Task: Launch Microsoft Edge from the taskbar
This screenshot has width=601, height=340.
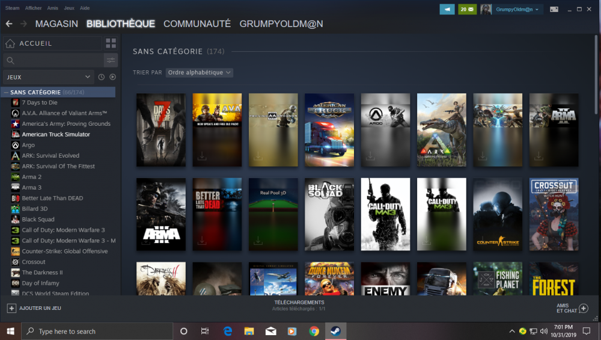Action: pyautogui.click(x=228, y=331)
